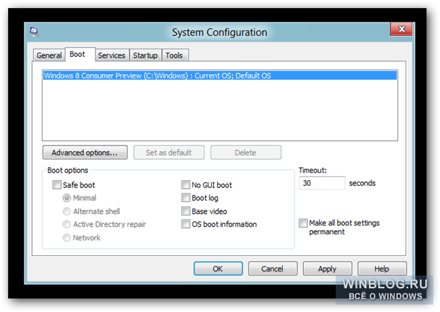The width and height of the screenshot is (440, 312).
Task: Click the Timeout label
Action: point(313,171)
